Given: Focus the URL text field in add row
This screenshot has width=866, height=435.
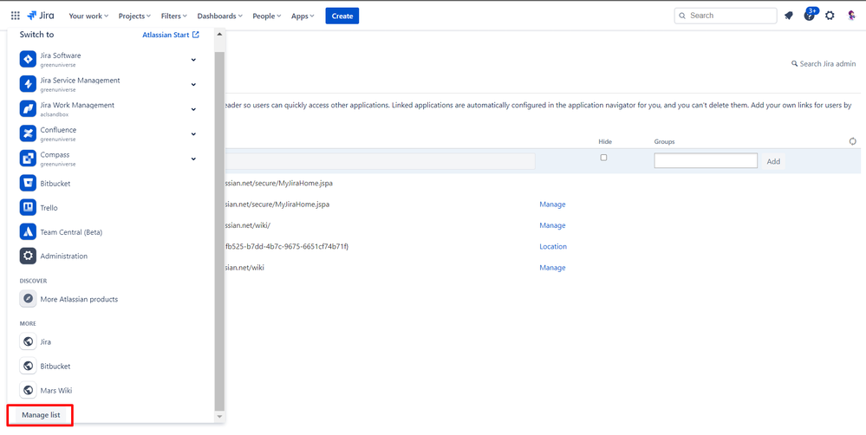Looking at the screenshot, I should (x=380, y=161).
